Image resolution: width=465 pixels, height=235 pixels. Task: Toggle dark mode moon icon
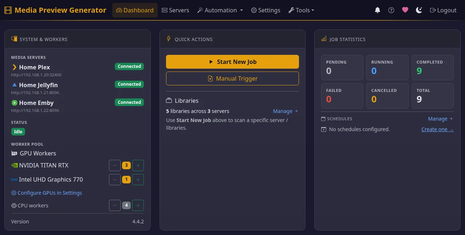(419, 10)
